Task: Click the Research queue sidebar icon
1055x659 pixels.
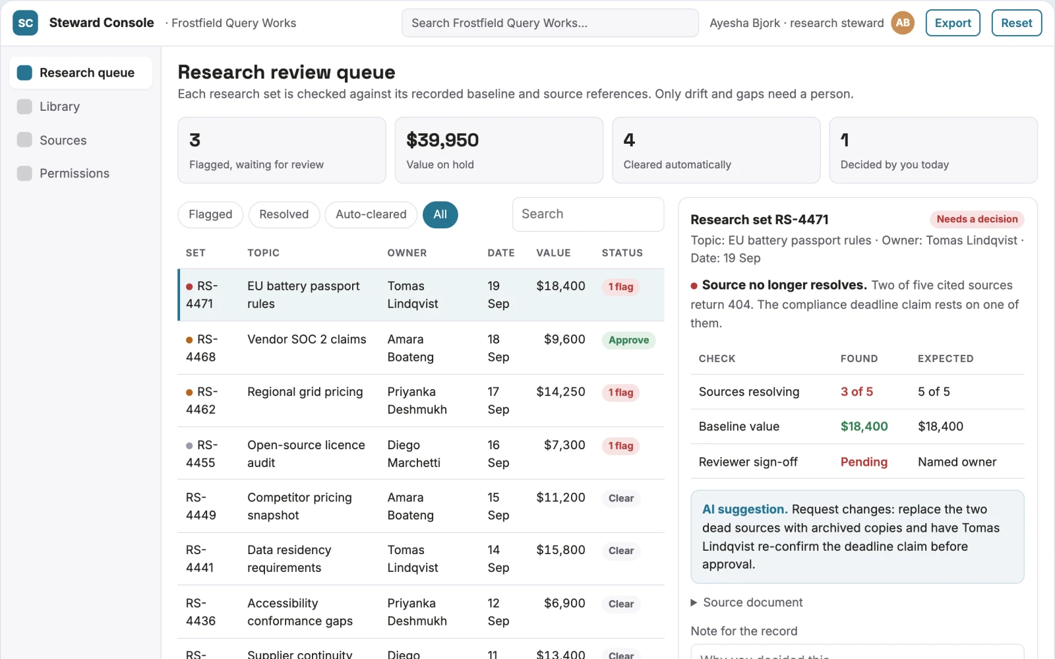Action: pos(24,73)
